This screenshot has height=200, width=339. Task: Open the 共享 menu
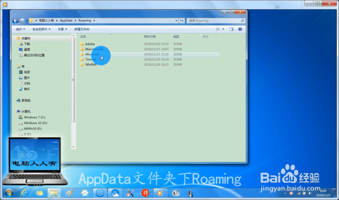point(62,29)
